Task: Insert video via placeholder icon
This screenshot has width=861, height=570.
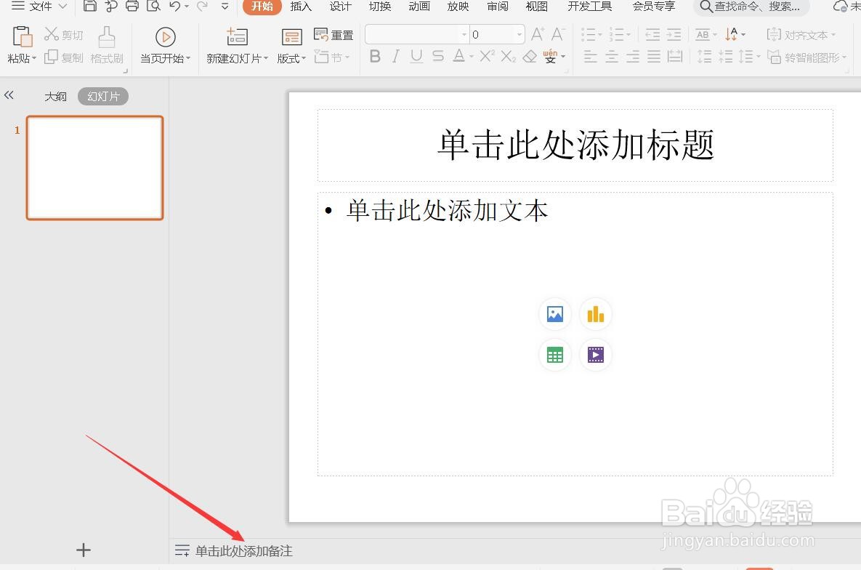Action: click(x=596, y=355)
